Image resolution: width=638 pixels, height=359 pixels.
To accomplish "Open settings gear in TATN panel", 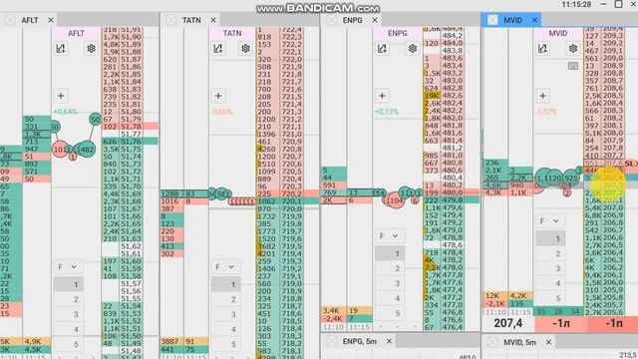I will (x=245, y=49).
